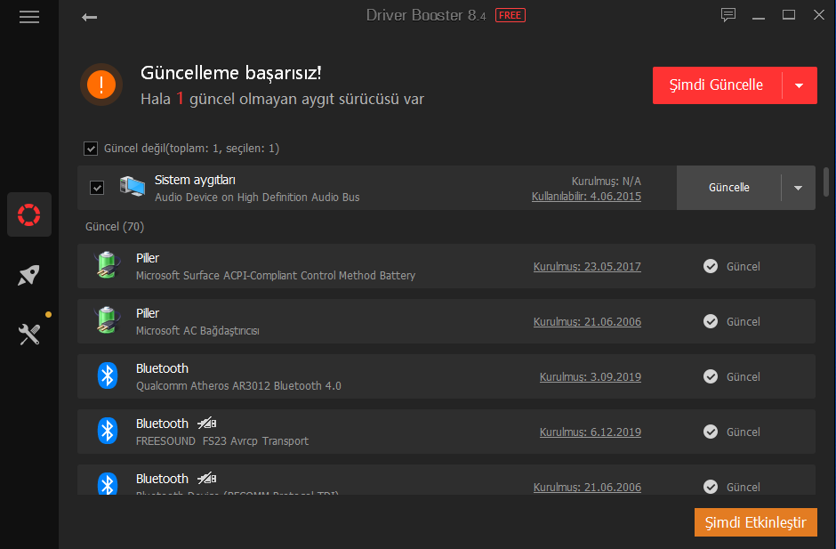This screenshot has width=836, height=549.
Task: Expand the Şimdi Güncelle dropdown arrow
Action: tap(799, 85)
